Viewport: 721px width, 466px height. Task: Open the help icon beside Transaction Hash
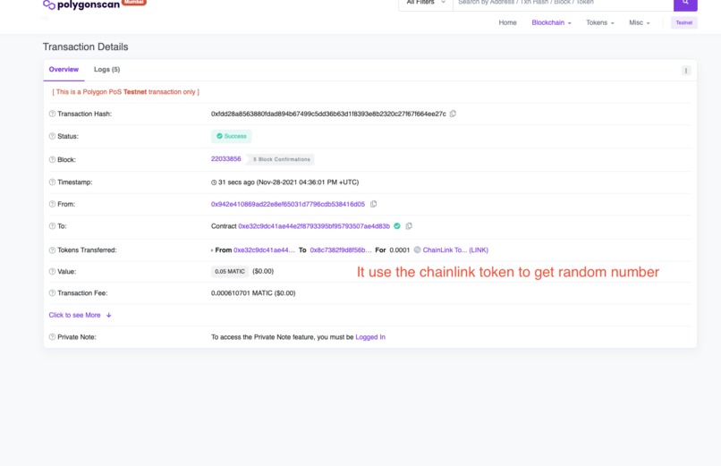pyautogui.click(x=52, y=114)
